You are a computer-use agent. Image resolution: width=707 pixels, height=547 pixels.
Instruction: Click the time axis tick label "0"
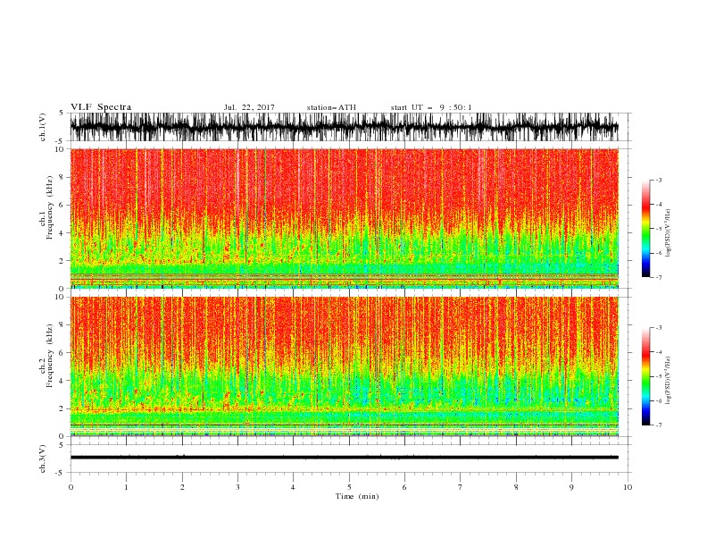[x=71, y=487]
